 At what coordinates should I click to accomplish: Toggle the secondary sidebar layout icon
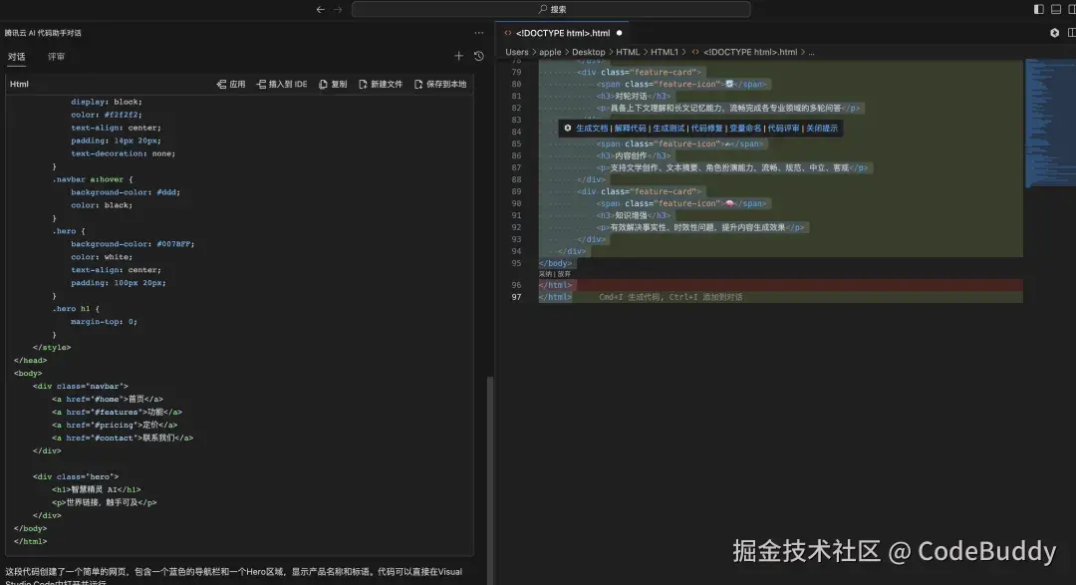pyautogui.click(x=1072, y=9)
